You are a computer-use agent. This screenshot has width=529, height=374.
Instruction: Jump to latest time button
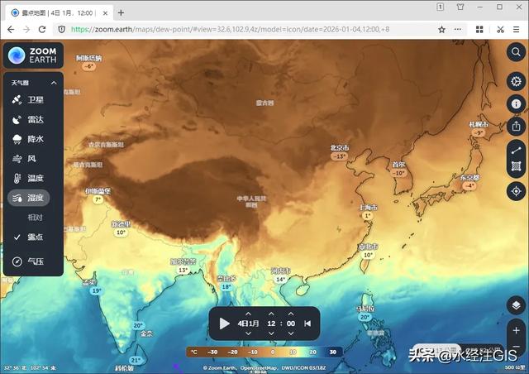click(307, 324)
